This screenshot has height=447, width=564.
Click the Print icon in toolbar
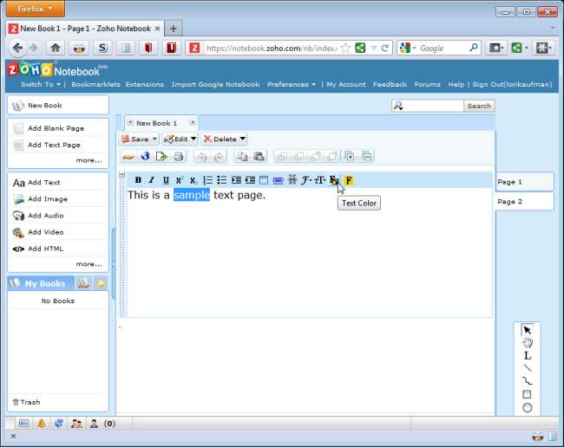[179, 157]
